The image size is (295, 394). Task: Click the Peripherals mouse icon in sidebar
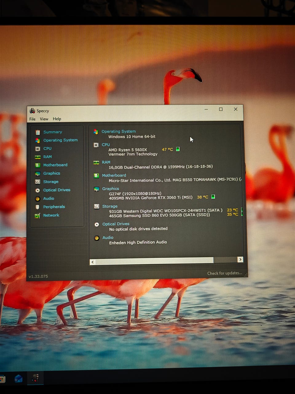click(x=37, y=207)
